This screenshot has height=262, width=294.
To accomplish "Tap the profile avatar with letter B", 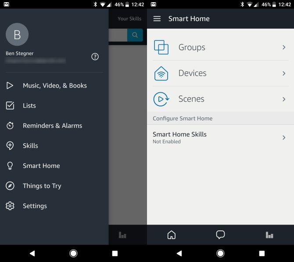I will pyautogui.click(x=17, y=35).
